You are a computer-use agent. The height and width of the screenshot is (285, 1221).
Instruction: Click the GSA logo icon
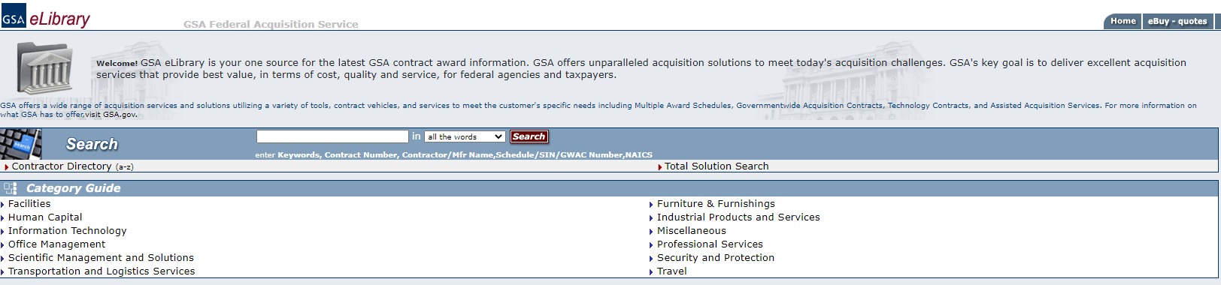coord(14,16)
